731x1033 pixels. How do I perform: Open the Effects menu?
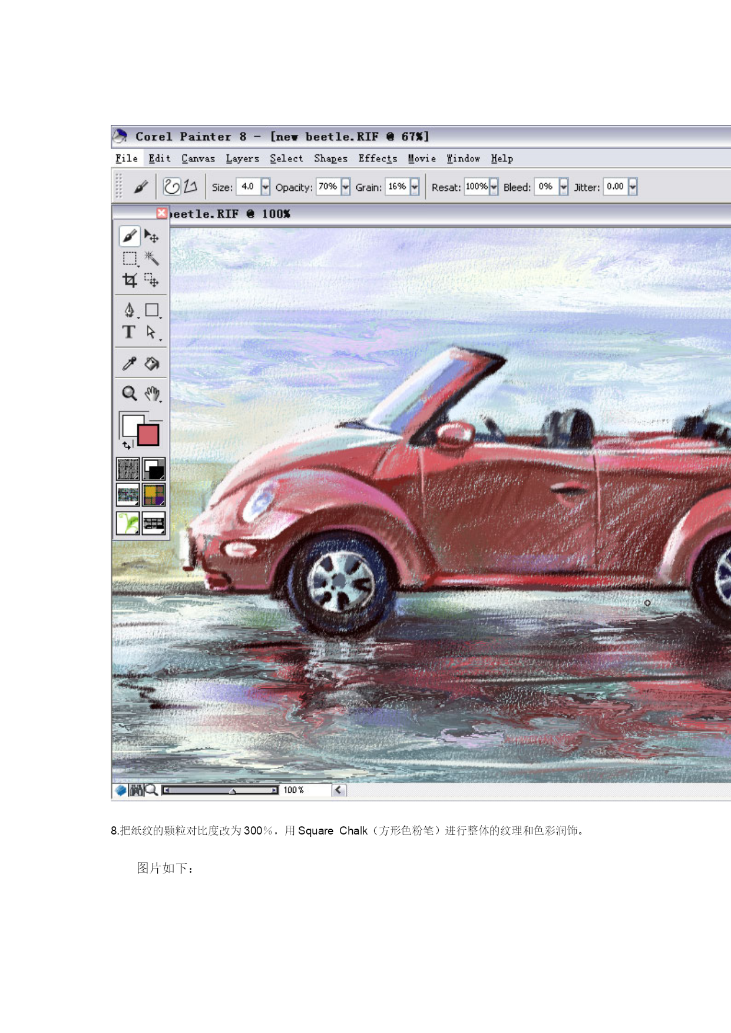point(378,158)
